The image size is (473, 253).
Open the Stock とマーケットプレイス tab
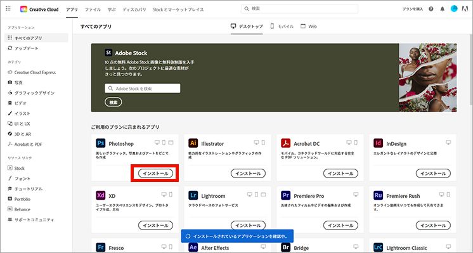[178, 10]
